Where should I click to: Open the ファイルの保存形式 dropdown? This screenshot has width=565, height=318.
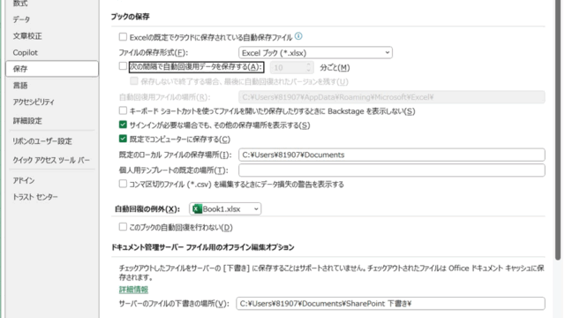[x=315, y=53]
